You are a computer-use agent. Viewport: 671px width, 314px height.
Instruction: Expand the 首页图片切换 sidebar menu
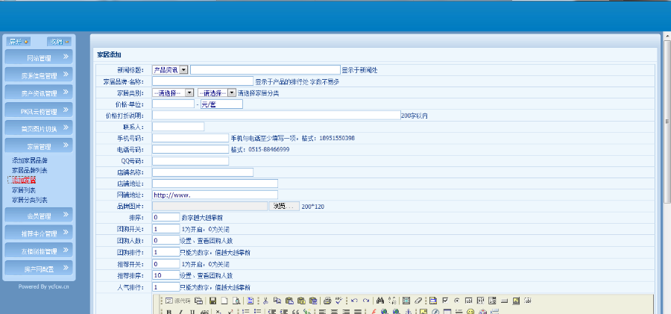click(39, 128)
